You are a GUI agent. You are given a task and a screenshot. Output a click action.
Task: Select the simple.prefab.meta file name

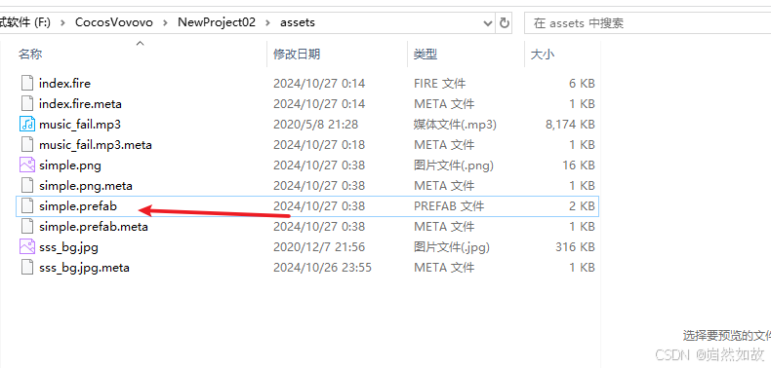(x=94, y=227)
